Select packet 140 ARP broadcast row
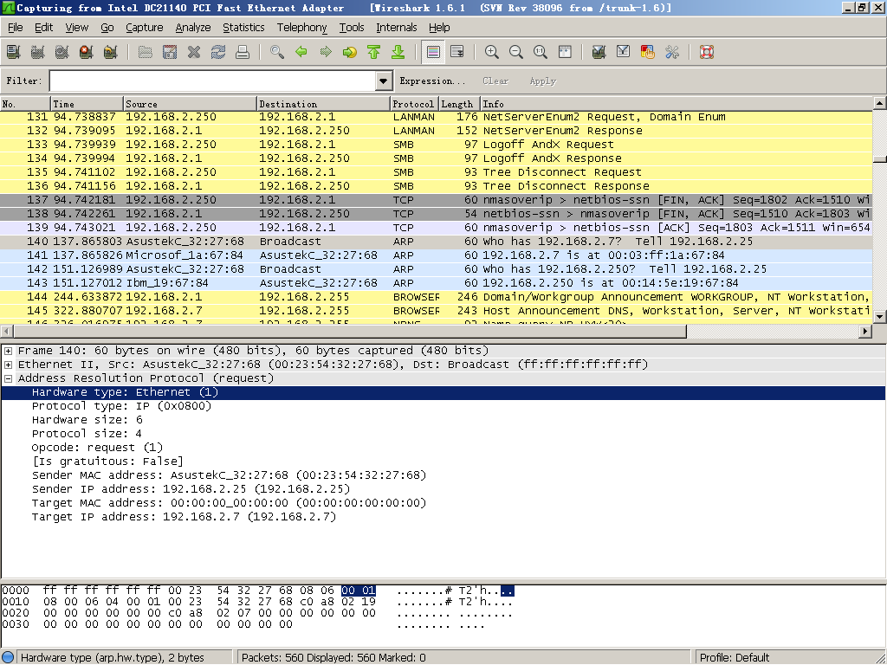Viewport: 887px width, 665px height. 436,242
